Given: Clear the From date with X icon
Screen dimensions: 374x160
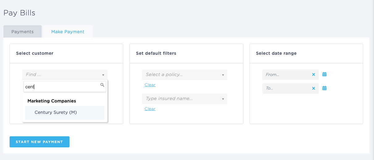Looking at the screenshot, I should (x=313, y=74).
